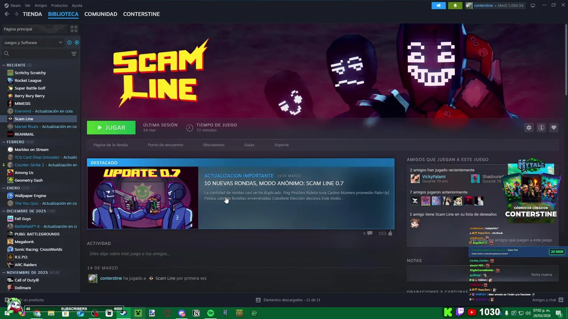Select Geometry Dash in library list
This screenshot has width=568, height=319.
[x=28, y=180]
